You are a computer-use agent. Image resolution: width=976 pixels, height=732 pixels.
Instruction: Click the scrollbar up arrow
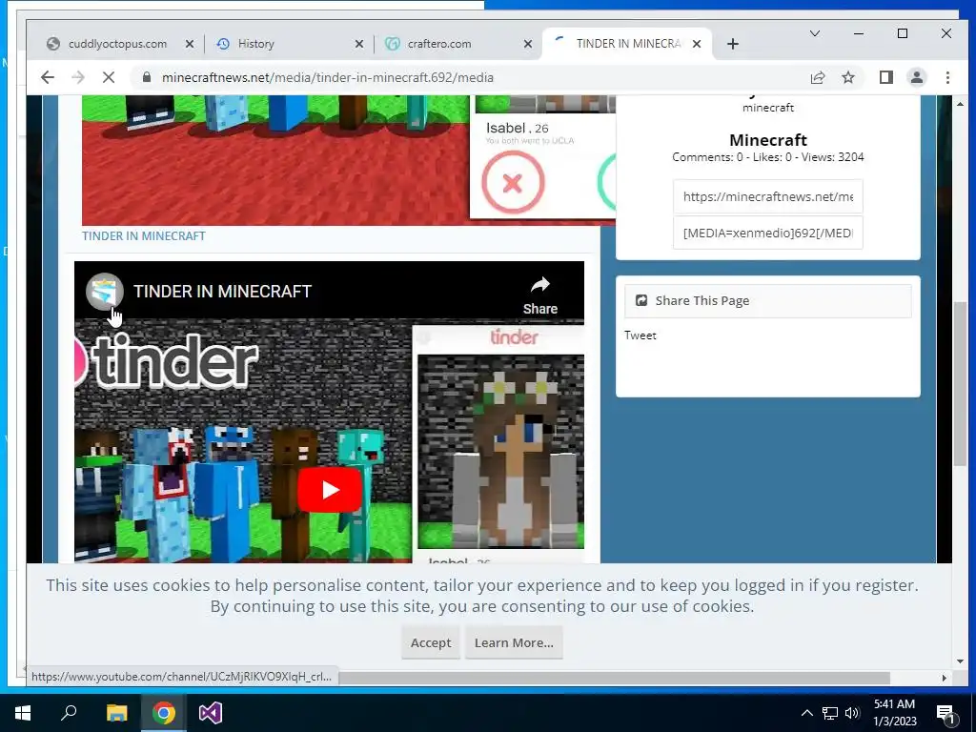[x=960, y=104]
